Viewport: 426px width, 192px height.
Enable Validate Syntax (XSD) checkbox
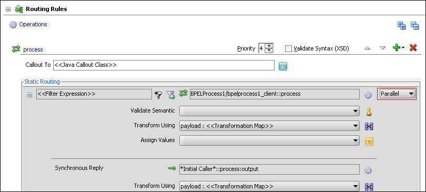[x=288, y=49]
